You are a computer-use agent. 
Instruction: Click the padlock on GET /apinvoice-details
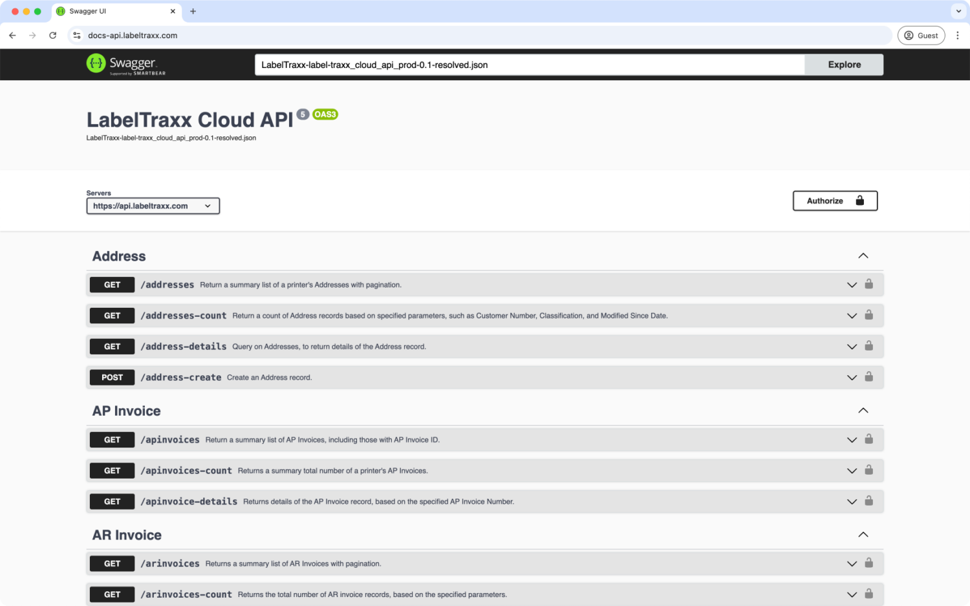click(869, 501)
